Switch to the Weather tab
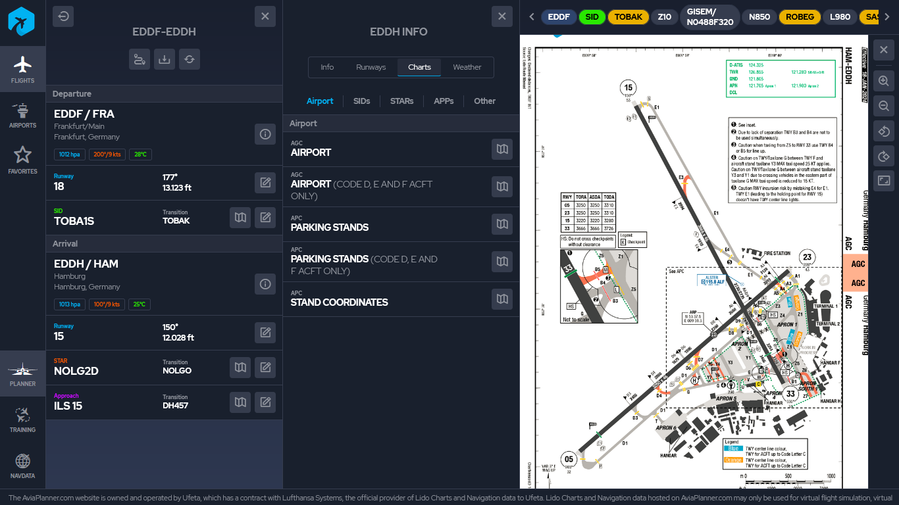 pos(467,67)
